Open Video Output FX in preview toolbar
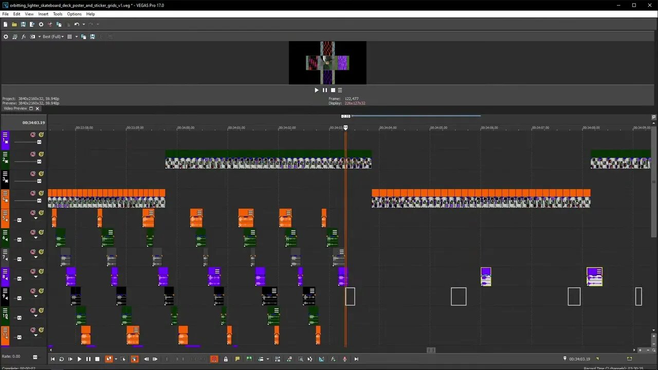Viewport: 658px width, 370px height. point(24,36)
